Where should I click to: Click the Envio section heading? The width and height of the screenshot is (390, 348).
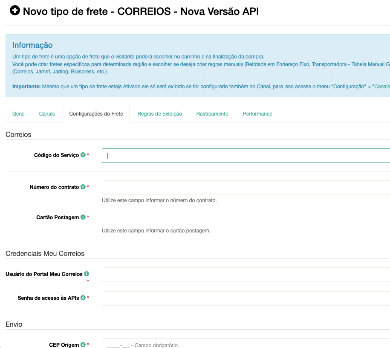pyautogui.click(x=14, y=324)
